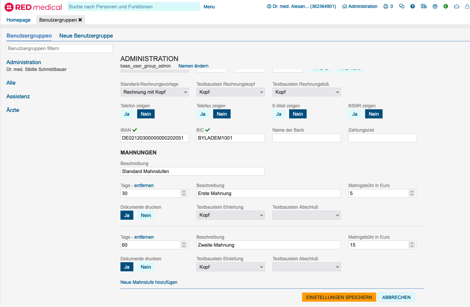Open the chat messages icon
470x307 pixels.
(402, 6)
